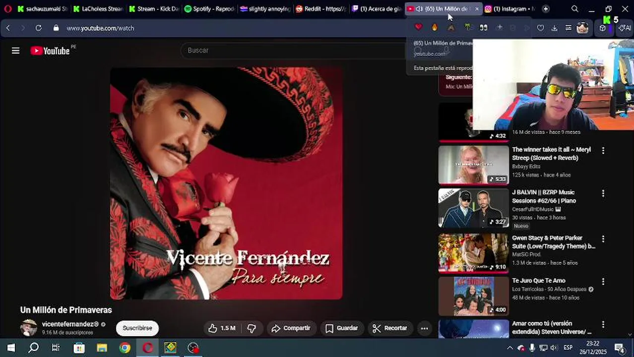This screenshot has width=634, height=357.
Task: Dislike the video with thumbs down
Action: [x=252, y=328]
